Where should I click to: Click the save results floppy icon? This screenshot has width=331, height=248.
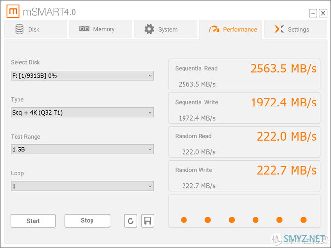click(x=147, y=221)
